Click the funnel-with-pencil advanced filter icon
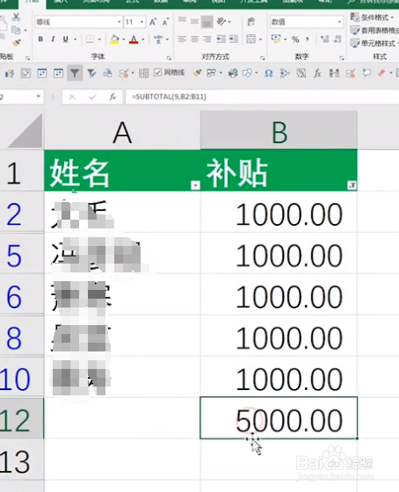The height and width of the screenshot is (492, 399). 91,74
